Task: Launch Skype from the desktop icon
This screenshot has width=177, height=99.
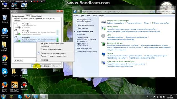Action: [5, 72]
